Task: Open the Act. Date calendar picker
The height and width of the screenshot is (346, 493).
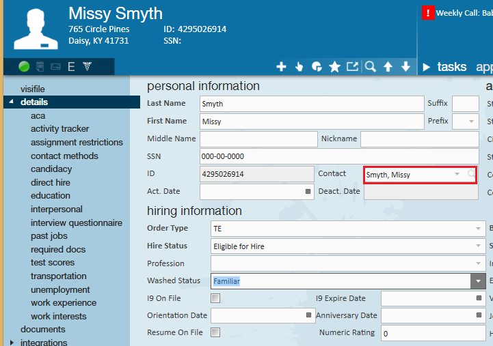Action: tap(307, 192)
